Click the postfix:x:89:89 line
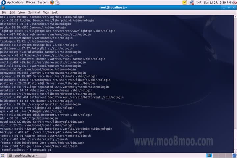 click(x=40, y=104)
